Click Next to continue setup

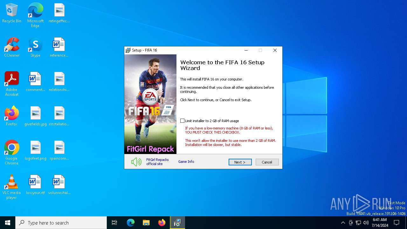coord(240,162)
